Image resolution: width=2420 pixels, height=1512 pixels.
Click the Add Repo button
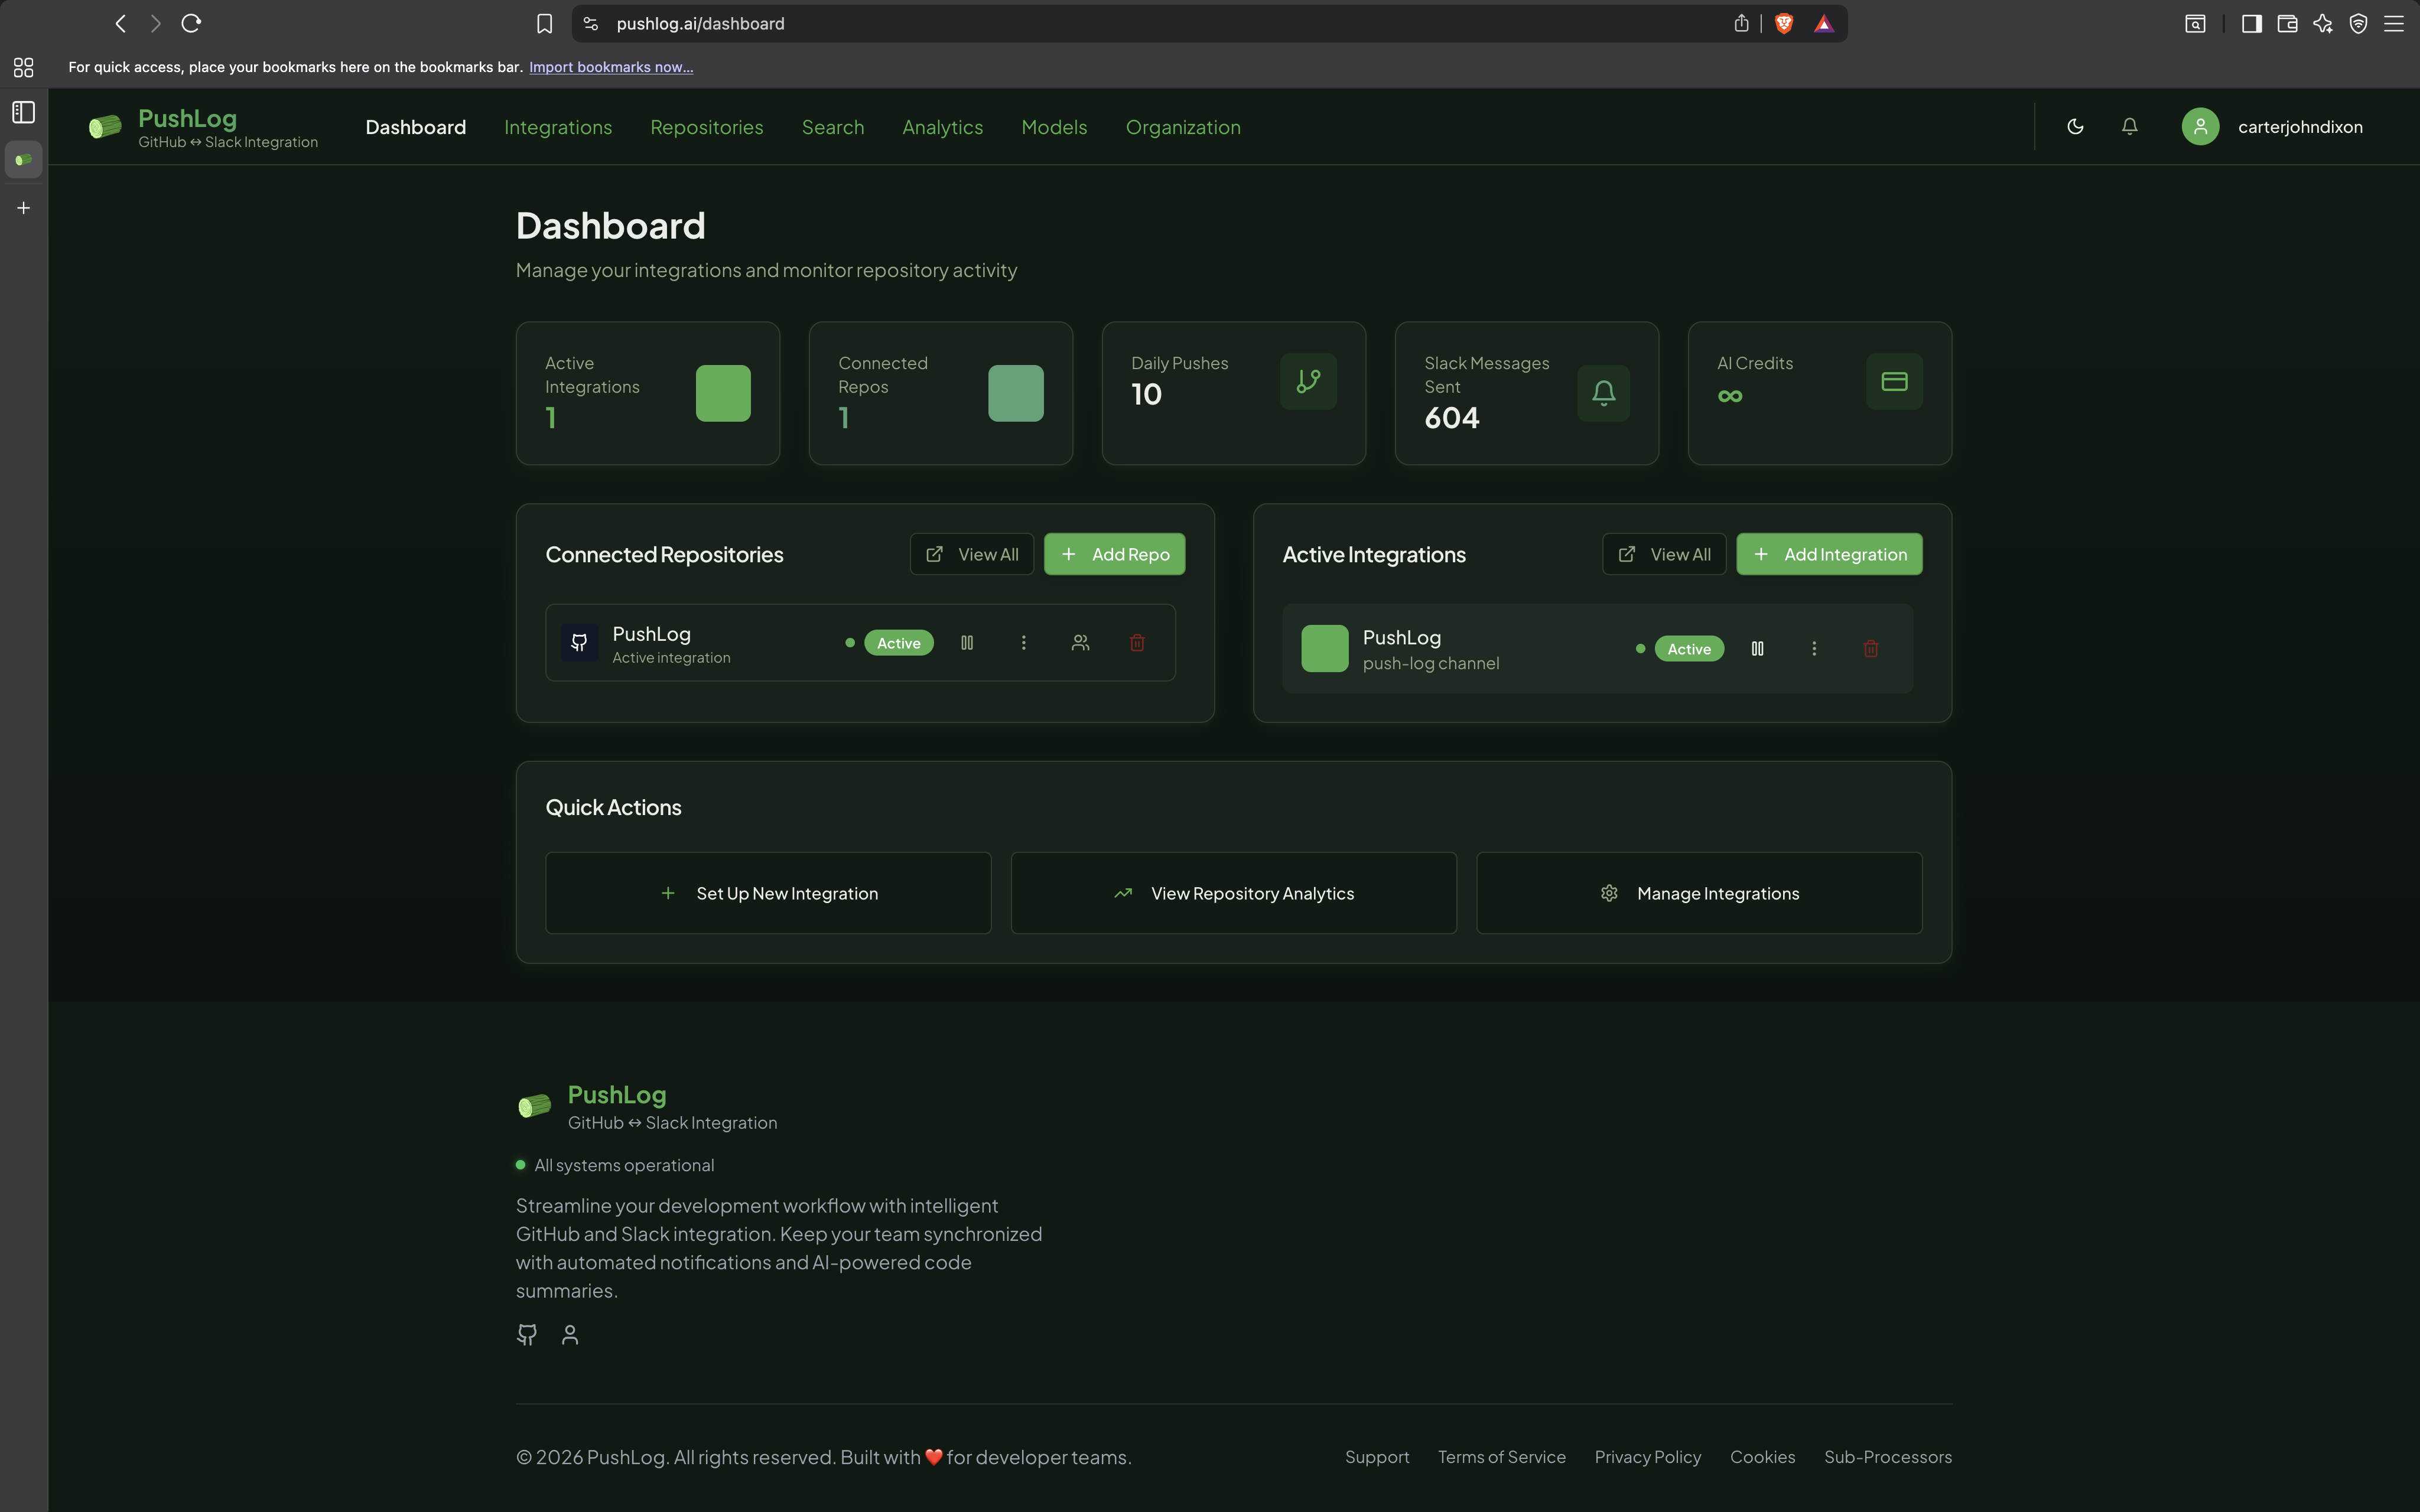[1115, 554]
